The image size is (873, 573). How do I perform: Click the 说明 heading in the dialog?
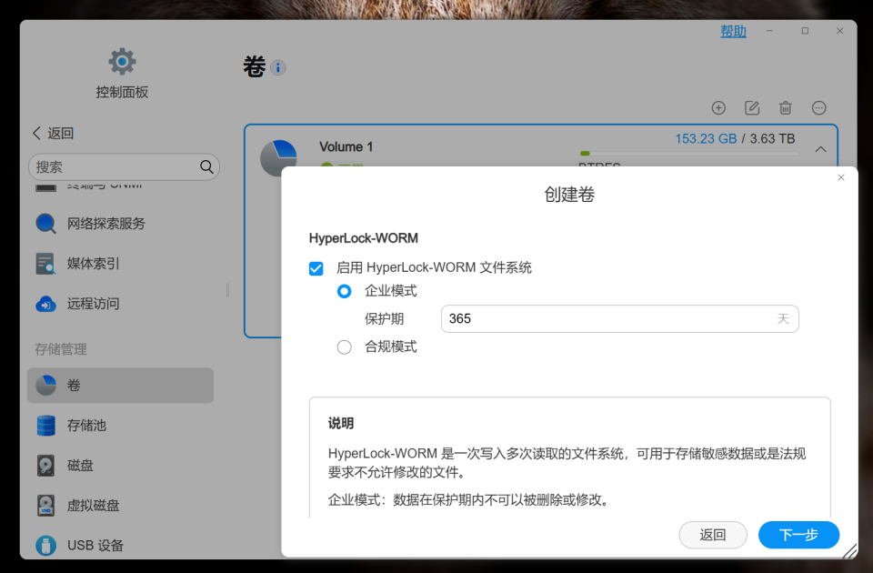[x=341, y=423]
